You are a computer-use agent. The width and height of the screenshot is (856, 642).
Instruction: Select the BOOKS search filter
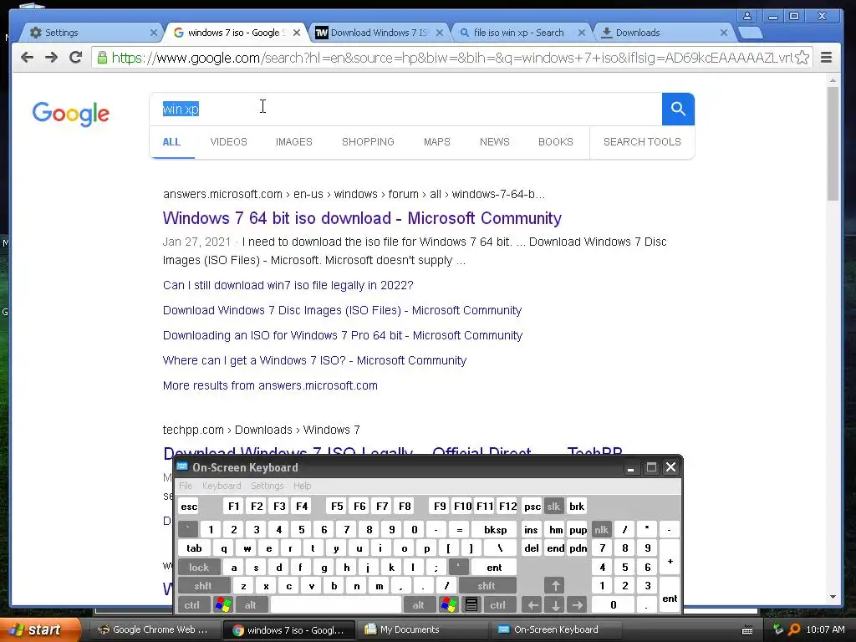[556, 142]
